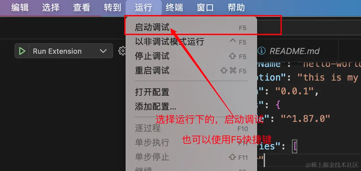The image size is (361, 171).
Task: Click the info icon on the README.md tab
Action: 261,51
